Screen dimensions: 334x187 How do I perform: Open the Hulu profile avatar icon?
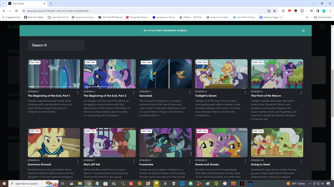click(323, 27)
